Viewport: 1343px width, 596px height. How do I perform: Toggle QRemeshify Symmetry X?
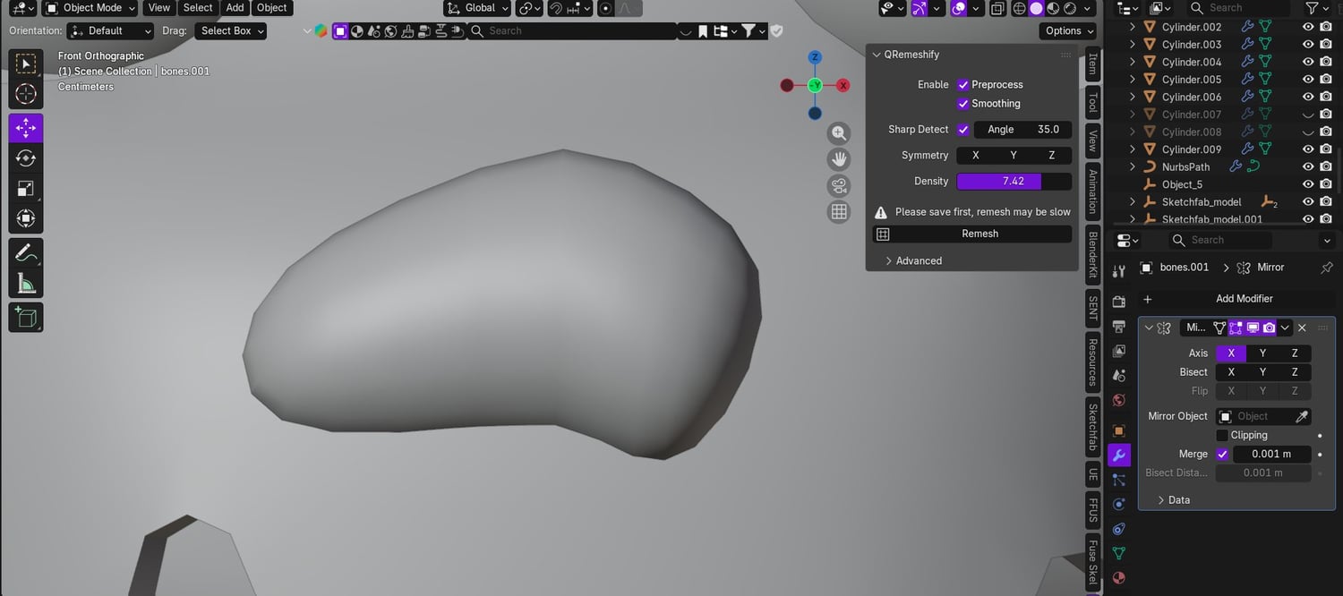pyautogui.click(x=975, y=156)
